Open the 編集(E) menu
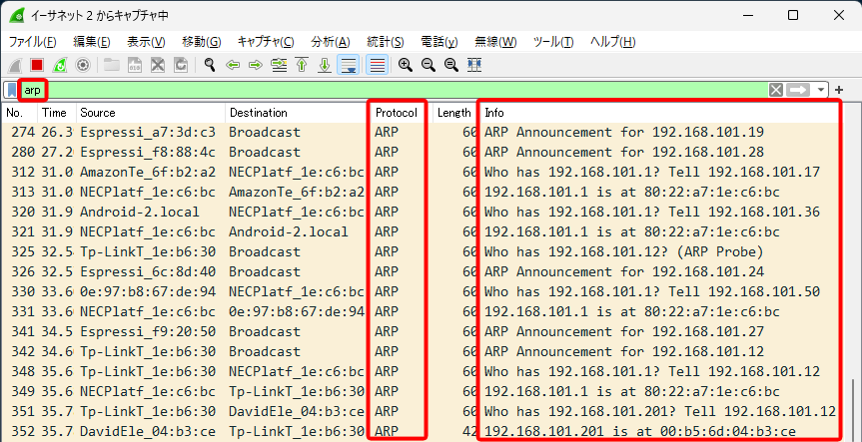The height and width of the screenshot is (442, 862). [91, 42]
